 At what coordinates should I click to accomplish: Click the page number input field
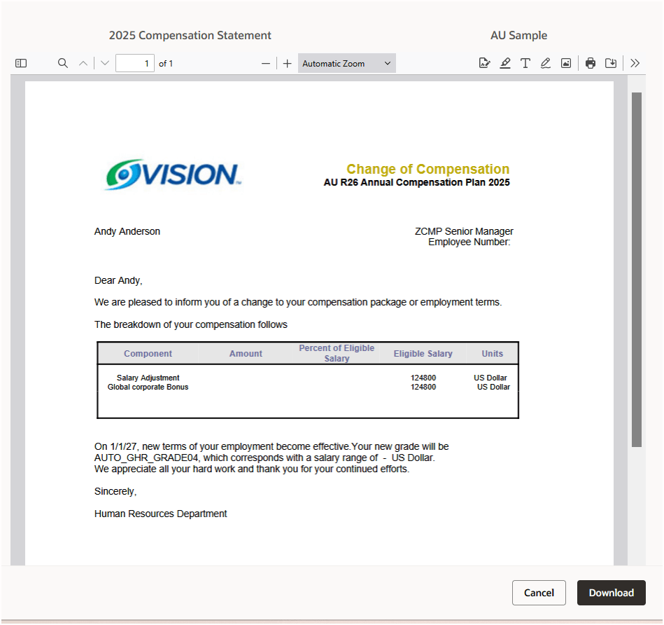coord(134,64)
